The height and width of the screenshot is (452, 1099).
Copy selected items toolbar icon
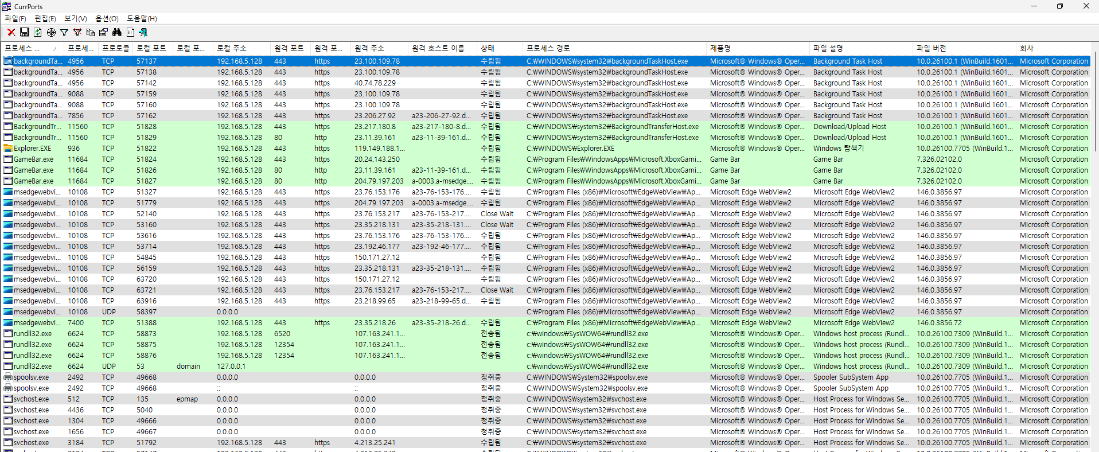point(91,32)
